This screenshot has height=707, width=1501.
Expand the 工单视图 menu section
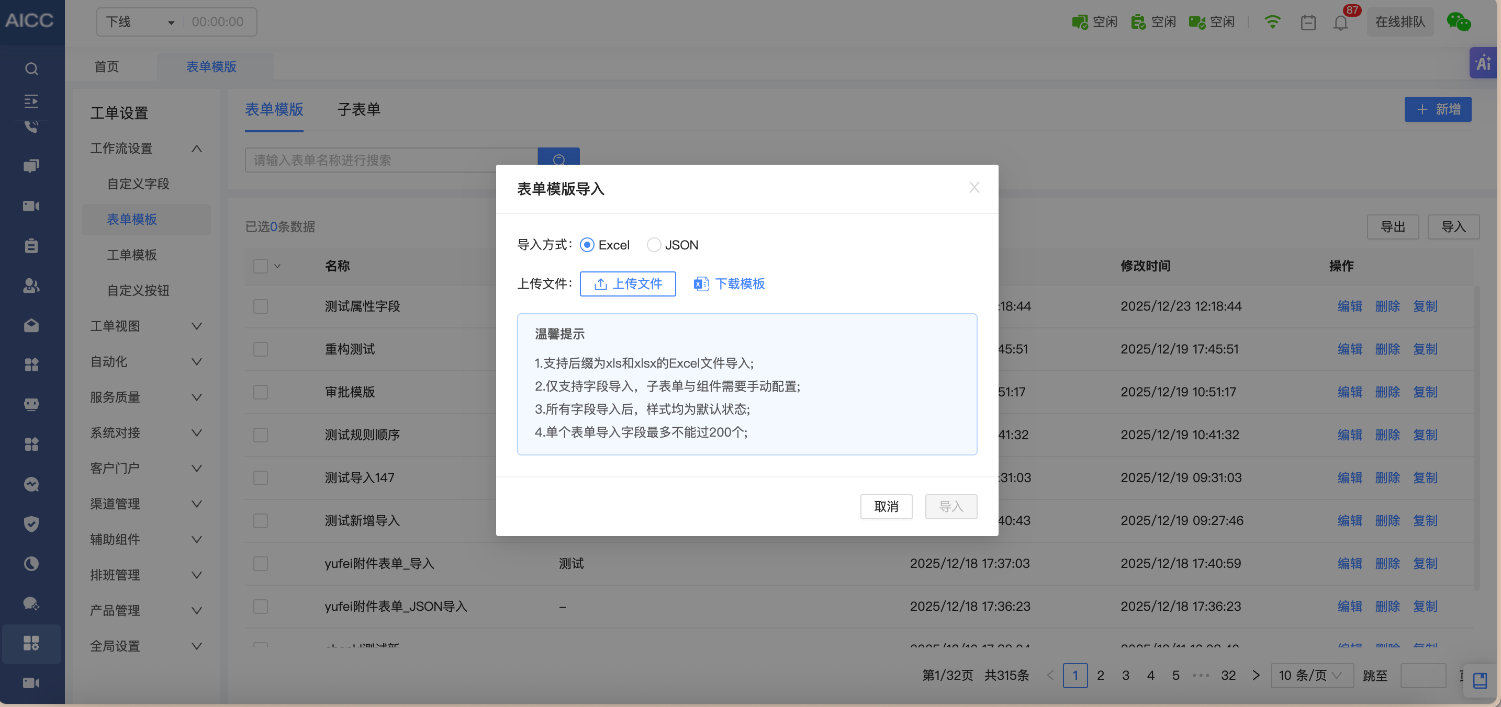(145, 326)
